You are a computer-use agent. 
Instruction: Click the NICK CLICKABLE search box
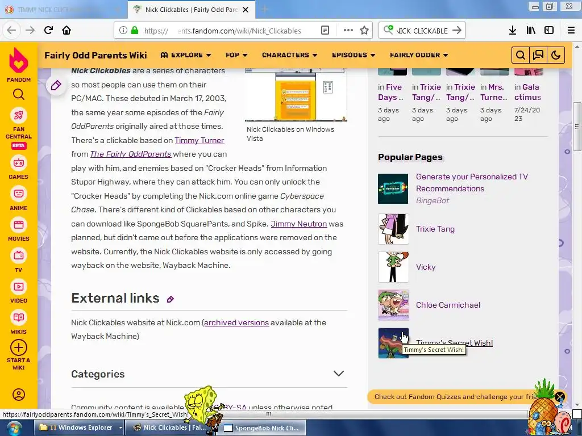click(x=422, y=31)
